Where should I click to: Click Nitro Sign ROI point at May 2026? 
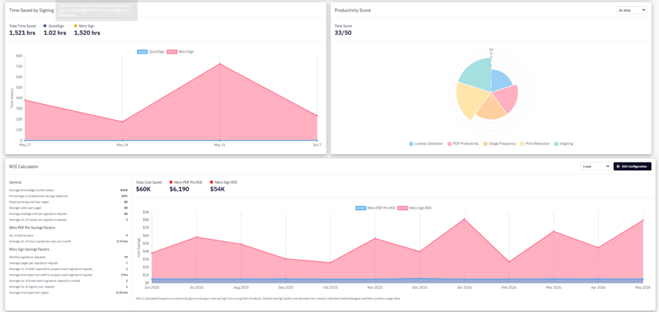pyautogui.click(x=643, y=220)
